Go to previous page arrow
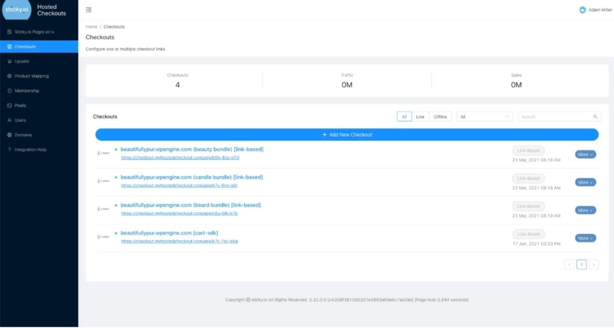Viewport: 614px width, 328px height. pyautogui.click(x=569, y=265)
